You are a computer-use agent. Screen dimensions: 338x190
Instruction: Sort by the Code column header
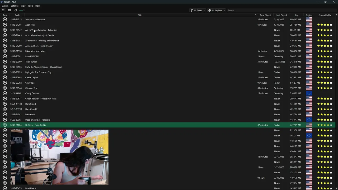pos(17,15)
